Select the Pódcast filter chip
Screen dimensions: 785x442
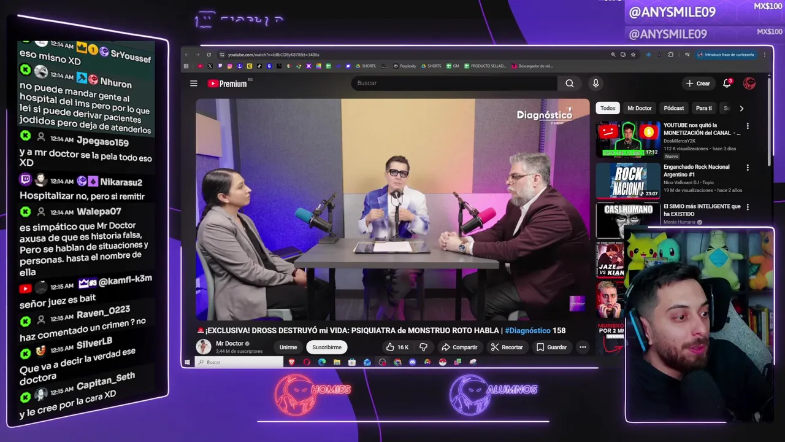(x=673, y=108)
